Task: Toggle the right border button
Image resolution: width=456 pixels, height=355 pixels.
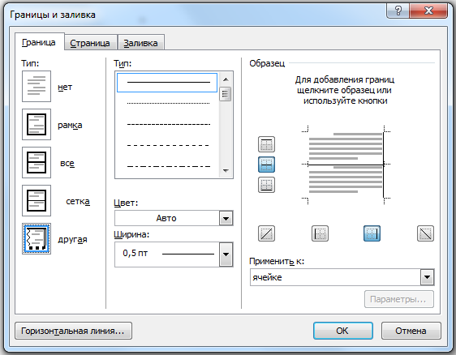Action: click(x=372, y=233)
